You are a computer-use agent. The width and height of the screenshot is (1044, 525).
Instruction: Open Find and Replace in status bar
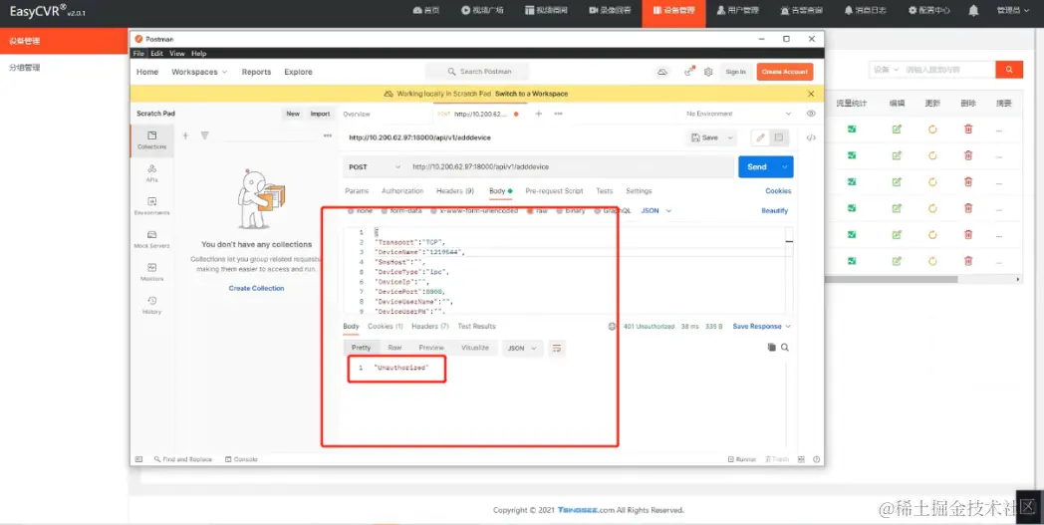click(183, 459)
